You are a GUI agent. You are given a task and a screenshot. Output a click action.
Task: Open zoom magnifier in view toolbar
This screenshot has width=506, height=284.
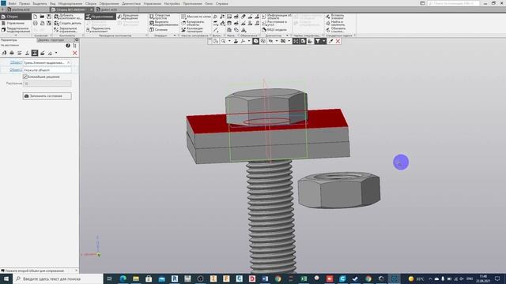[x=223, y=41]
